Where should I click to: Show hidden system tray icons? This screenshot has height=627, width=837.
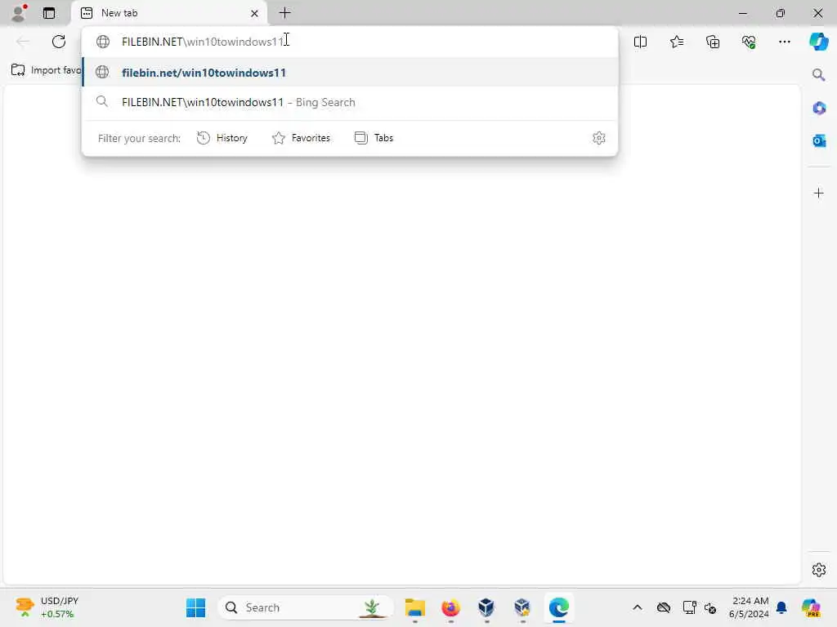click(638, 607)
